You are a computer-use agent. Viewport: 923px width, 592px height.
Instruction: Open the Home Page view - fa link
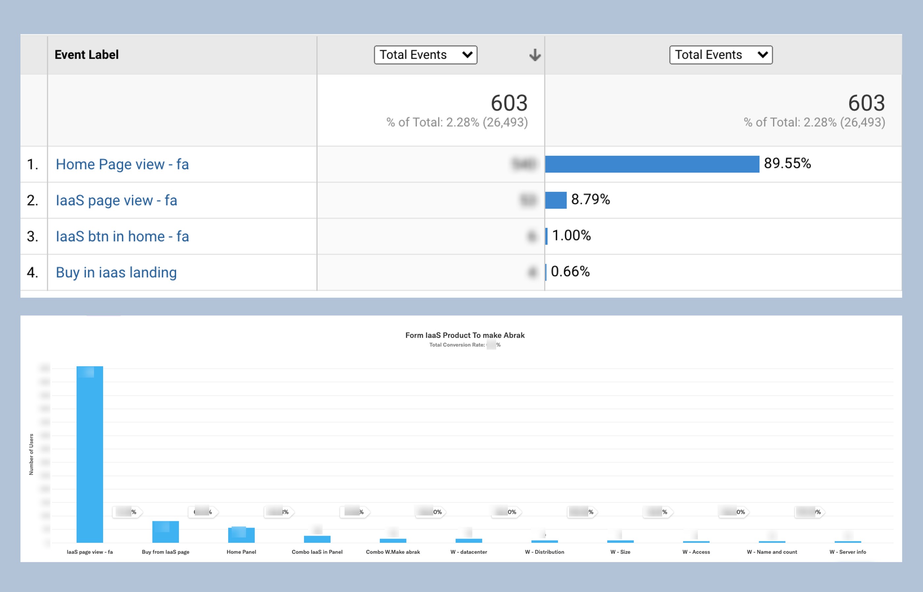coord(122,164)
